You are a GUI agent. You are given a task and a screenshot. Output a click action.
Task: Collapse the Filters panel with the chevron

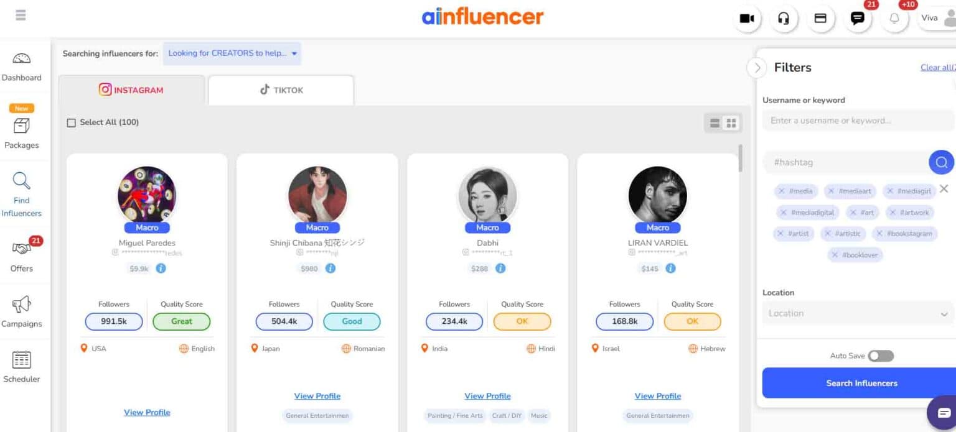tap(756, 68)
